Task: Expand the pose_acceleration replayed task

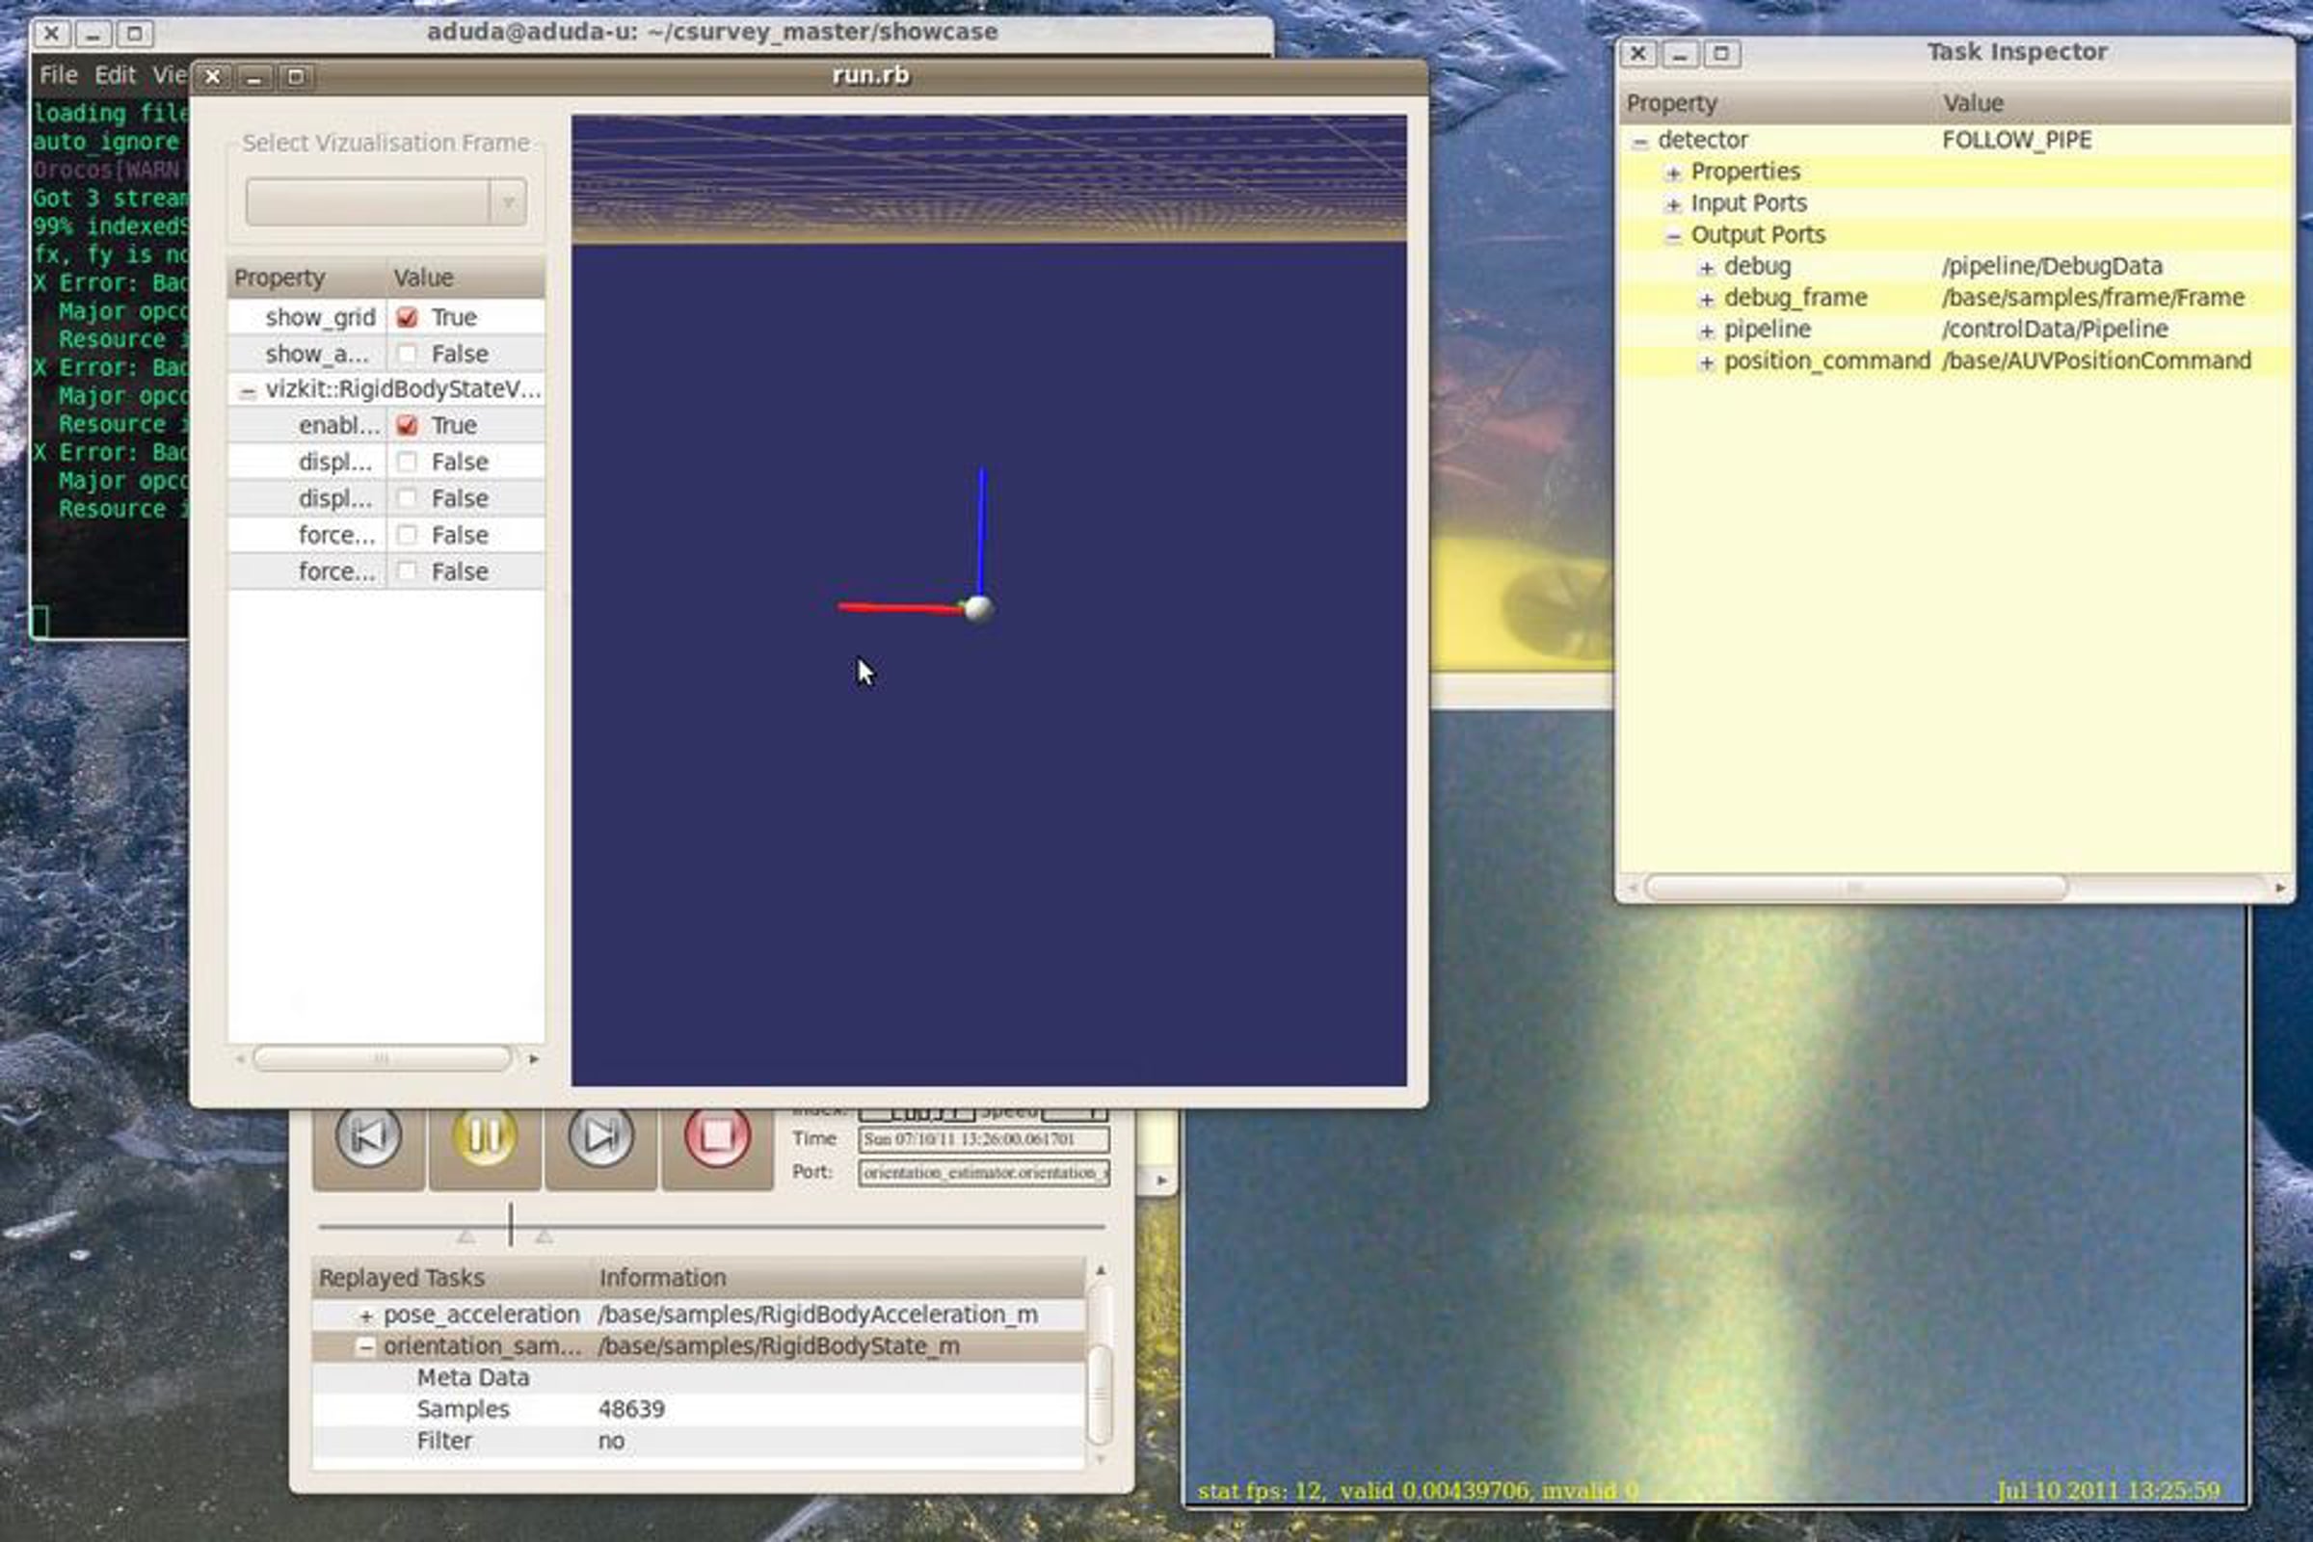Action: (x=366, y=1316)
